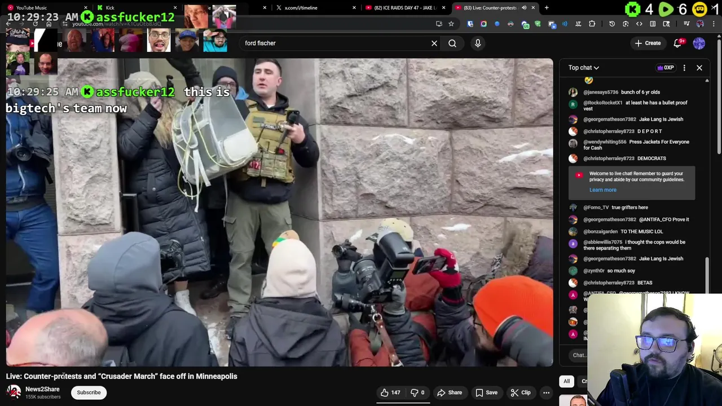The image size is (722, 406).
Task: Click the code brackets extension icon
Action: tap(639, 24)
